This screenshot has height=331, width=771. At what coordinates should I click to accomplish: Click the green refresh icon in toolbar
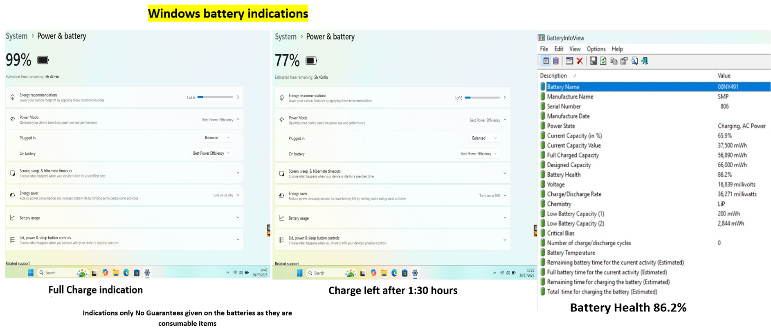tap(603, 61)
